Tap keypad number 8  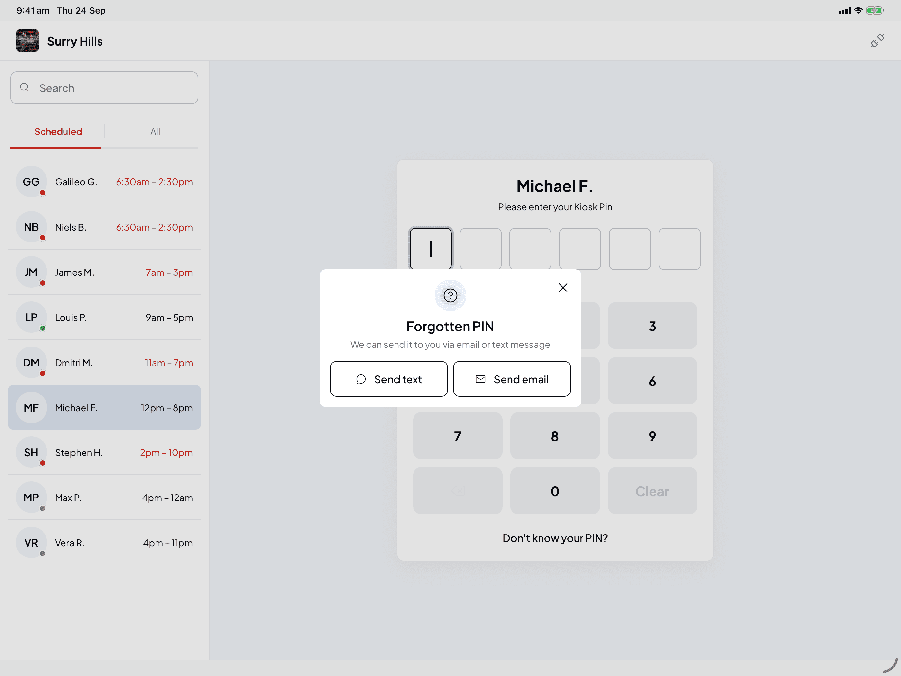pyautogui.click(x=555, y=436)
